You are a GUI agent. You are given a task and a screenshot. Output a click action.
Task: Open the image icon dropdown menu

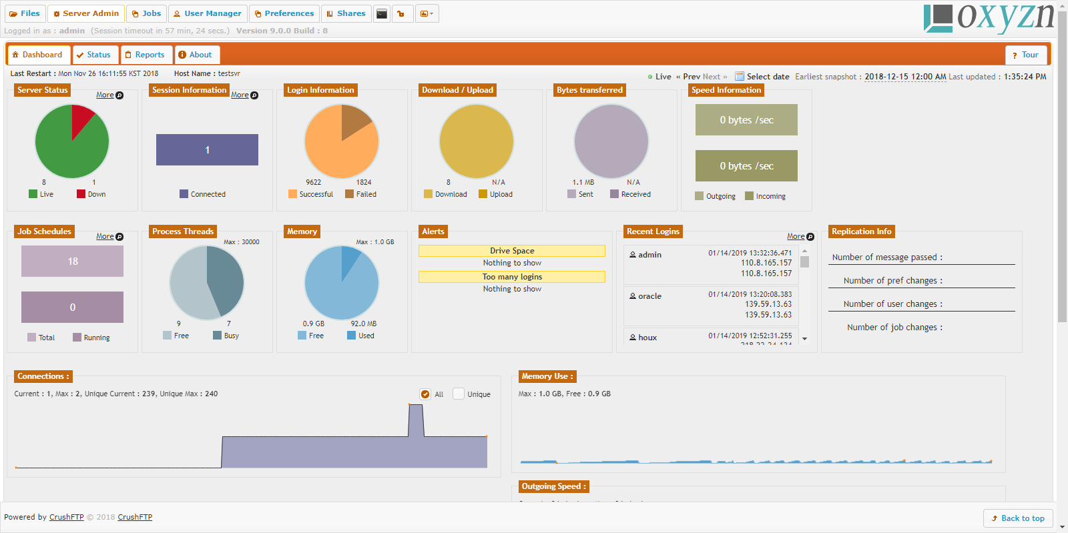click(426, 14)
